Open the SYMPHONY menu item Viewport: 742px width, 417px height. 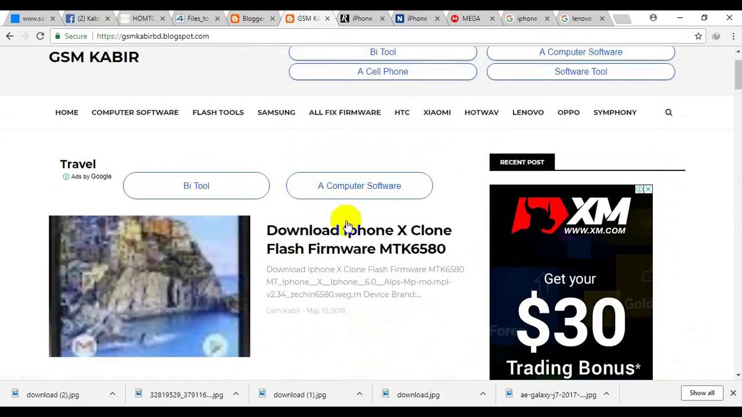coord(615,112)
